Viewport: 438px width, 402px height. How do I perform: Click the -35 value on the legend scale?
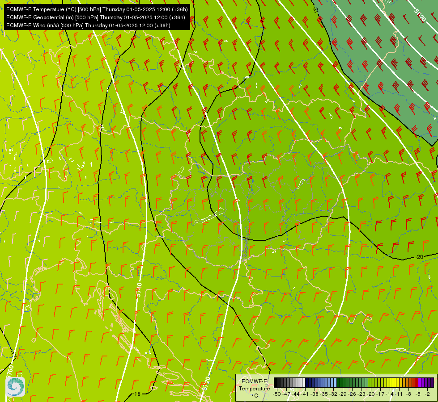(324, 394)
